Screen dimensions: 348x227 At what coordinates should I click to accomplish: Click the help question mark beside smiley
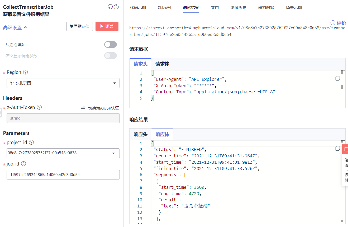(116, 7)
